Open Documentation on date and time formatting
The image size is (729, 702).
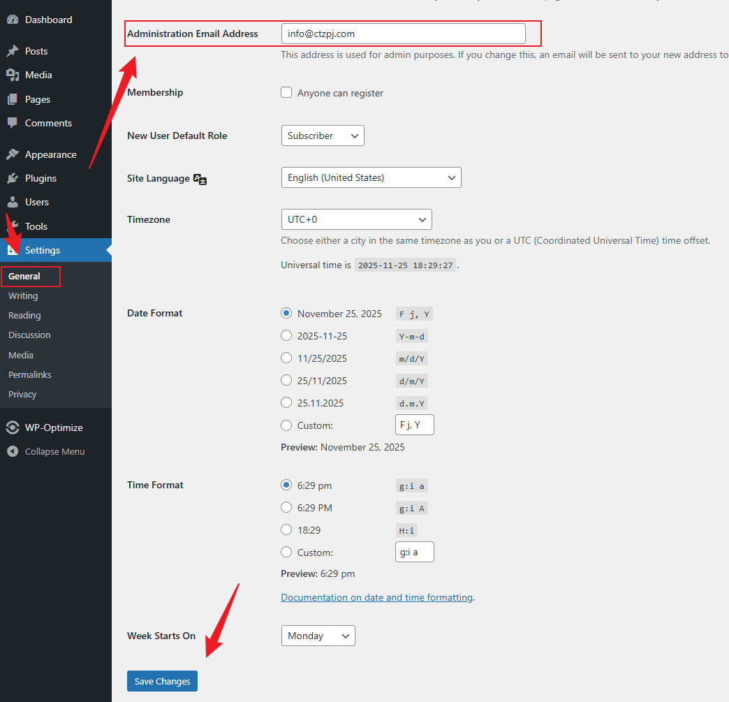pos(376,597)
